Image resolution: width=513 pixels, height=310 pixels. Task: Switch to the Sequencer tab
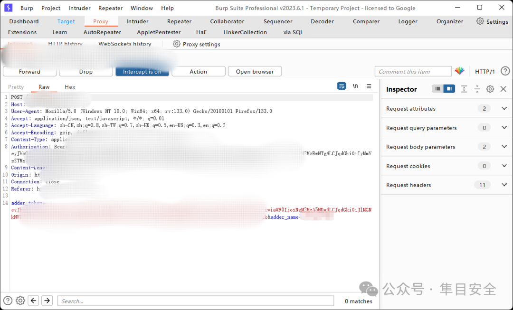pos(278,21)
